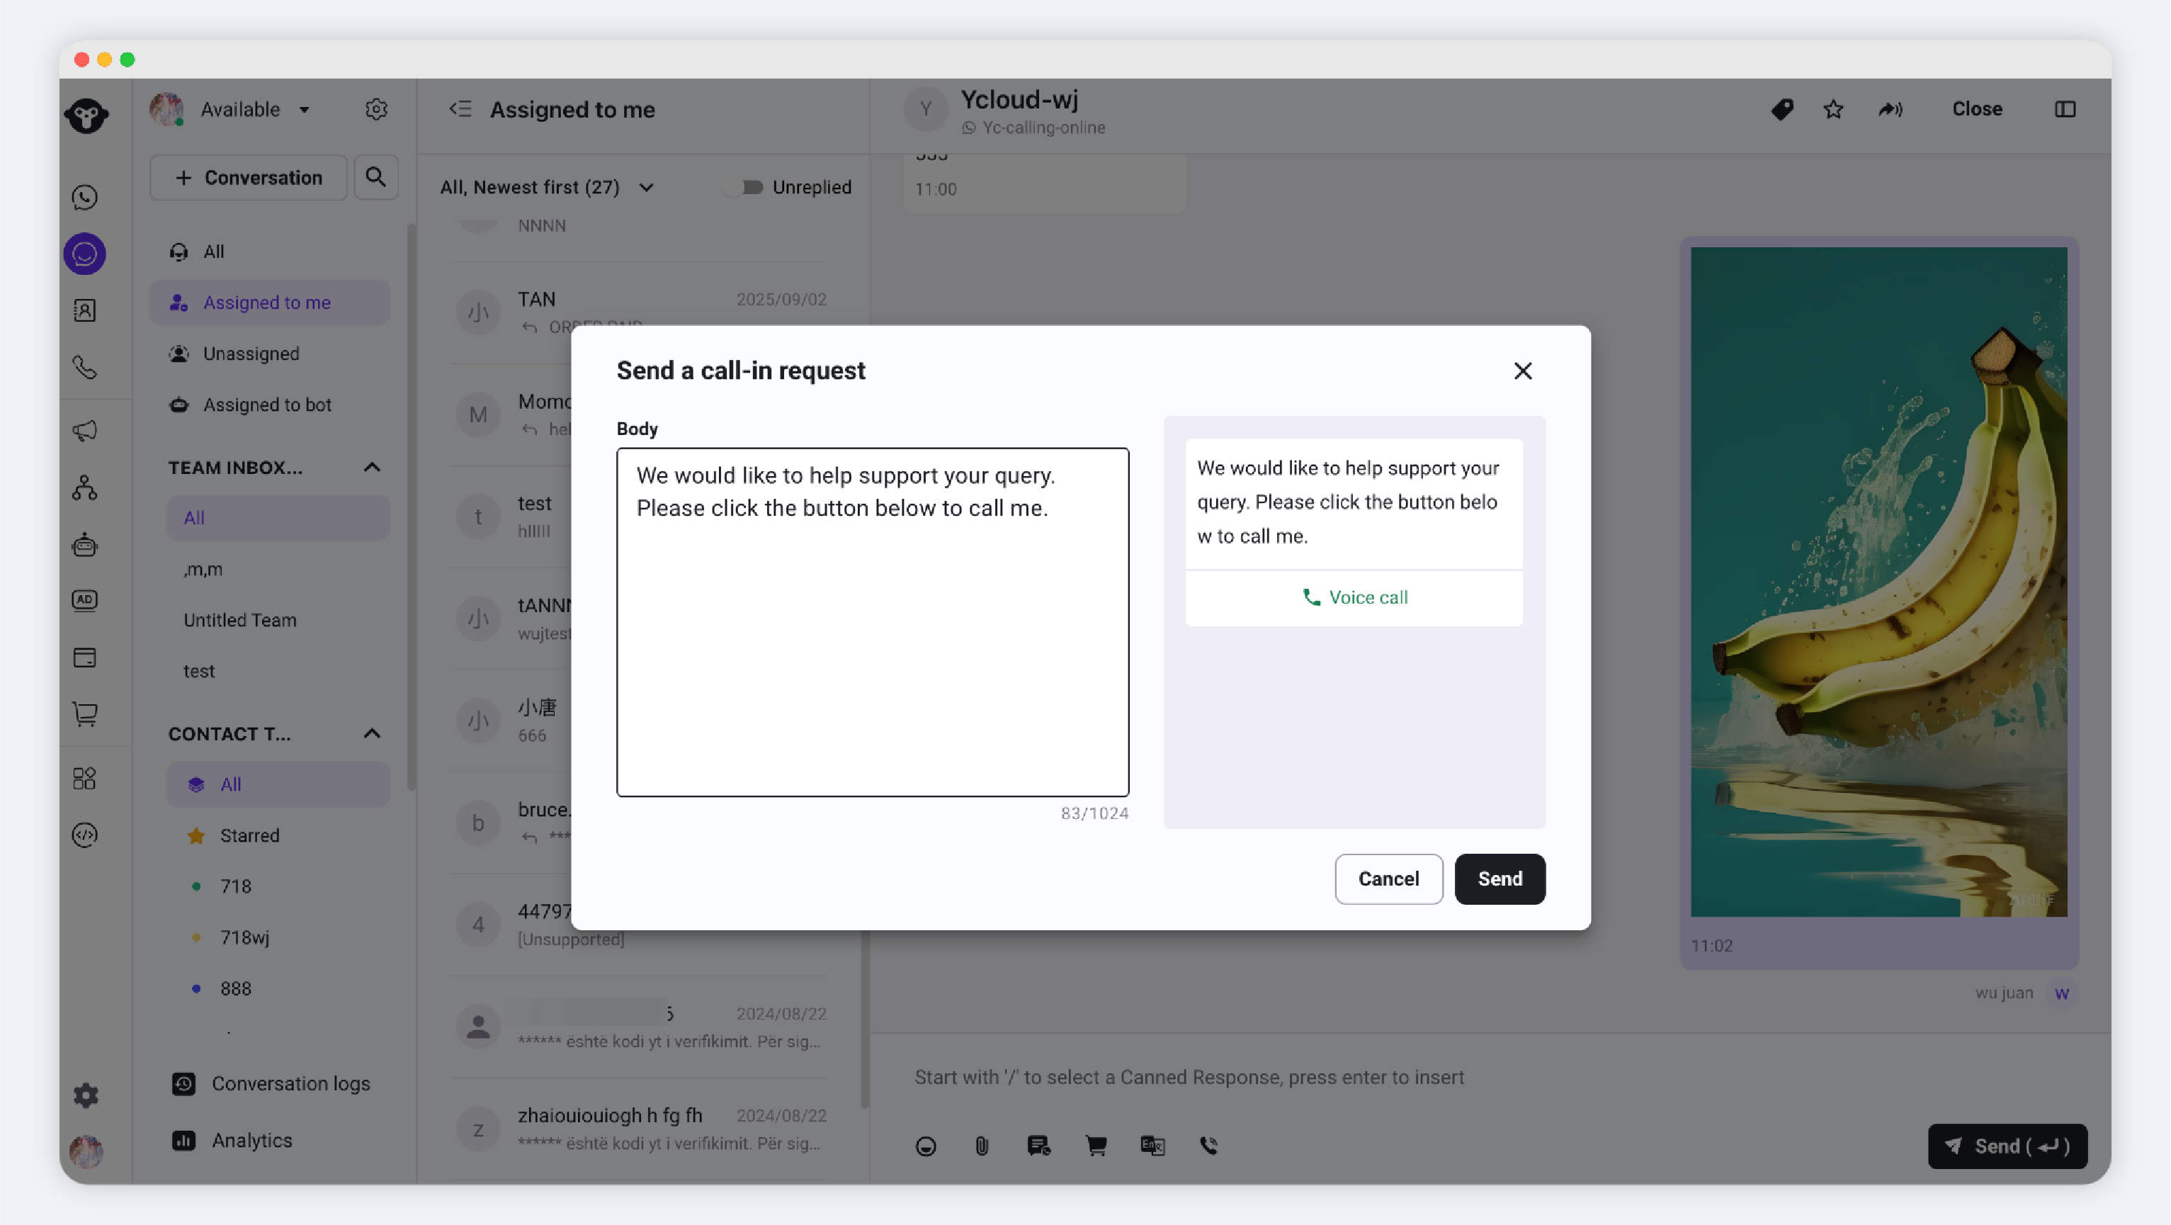
Task: Click the Send button in dialog
Action: [x=1500, y=879]
